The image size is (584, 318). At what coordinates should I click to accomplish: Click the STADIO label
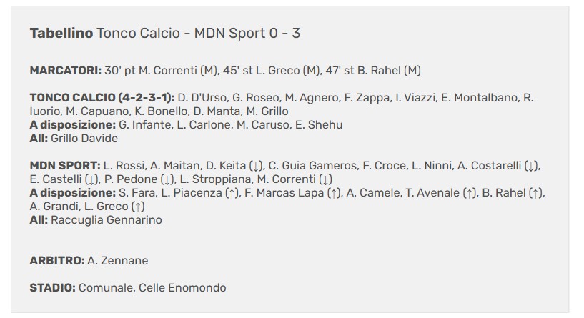tap(52, 288)
